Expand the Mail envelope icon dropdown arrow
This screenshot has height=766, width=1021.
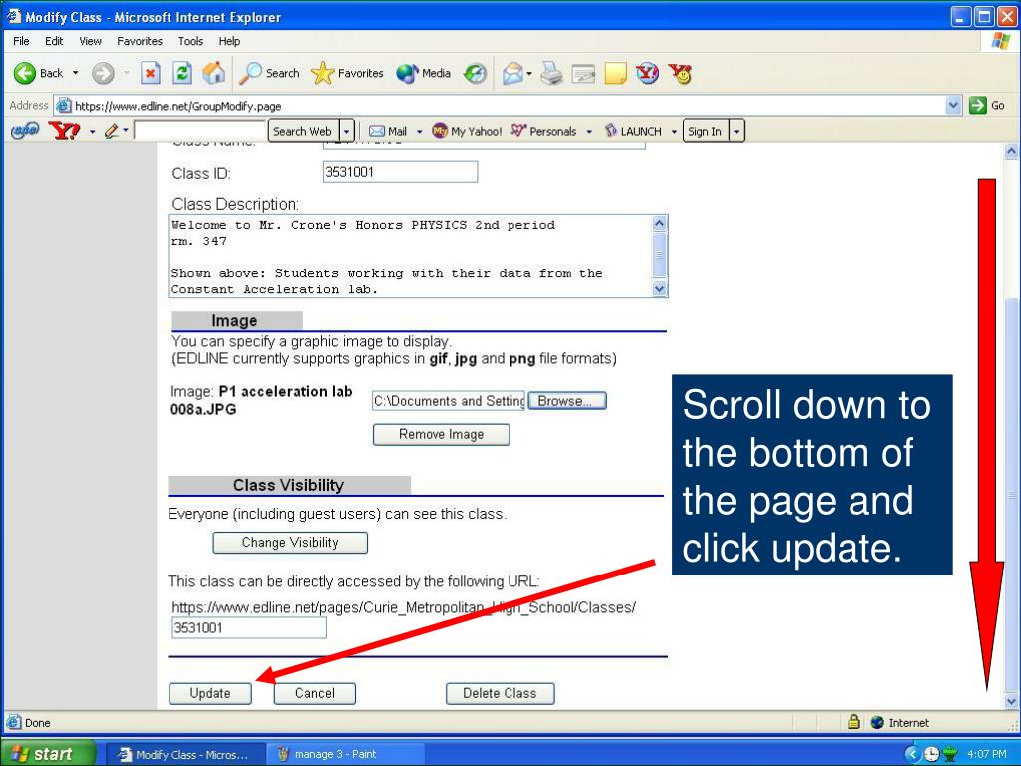pyautogui.click(x=529, y=74)
